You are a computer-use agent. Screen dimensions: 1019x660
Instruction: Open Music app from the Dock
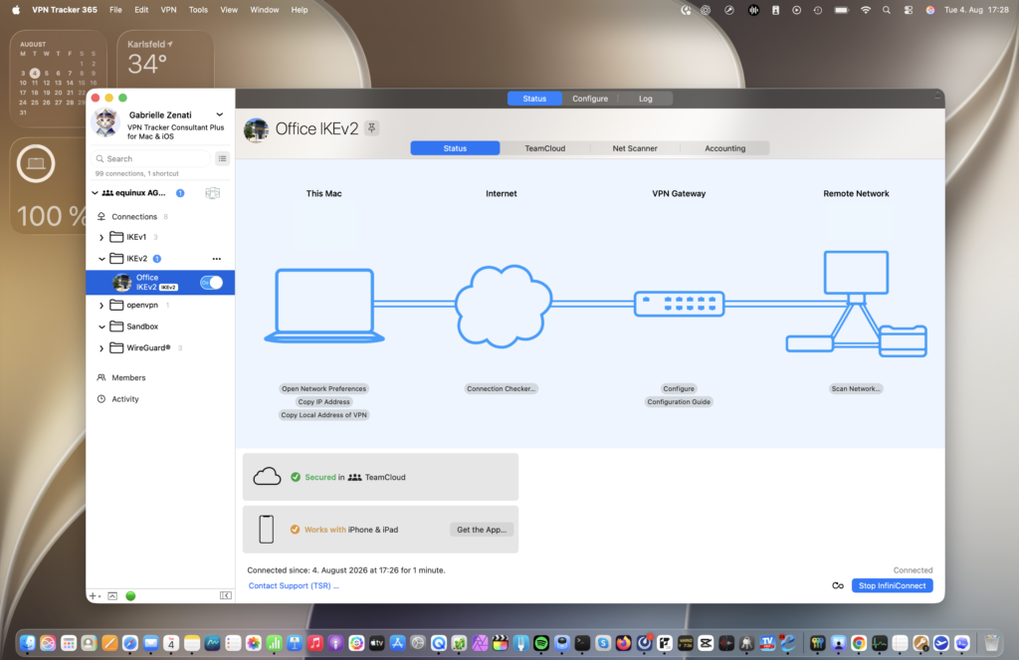[x=315, y=643]
